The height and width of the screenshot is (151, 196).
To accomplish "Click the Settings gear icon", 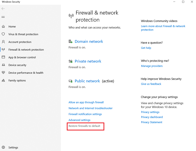I will 3,147.
